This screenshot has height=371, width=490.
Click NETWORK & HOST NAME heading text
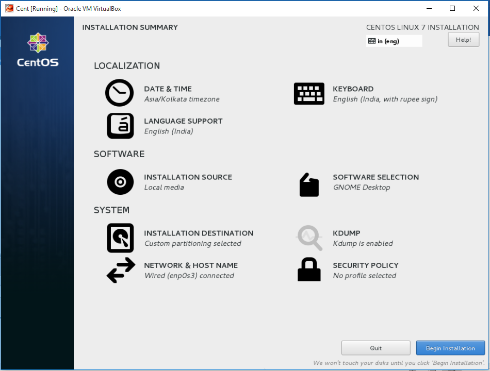[x=191, y=265]
